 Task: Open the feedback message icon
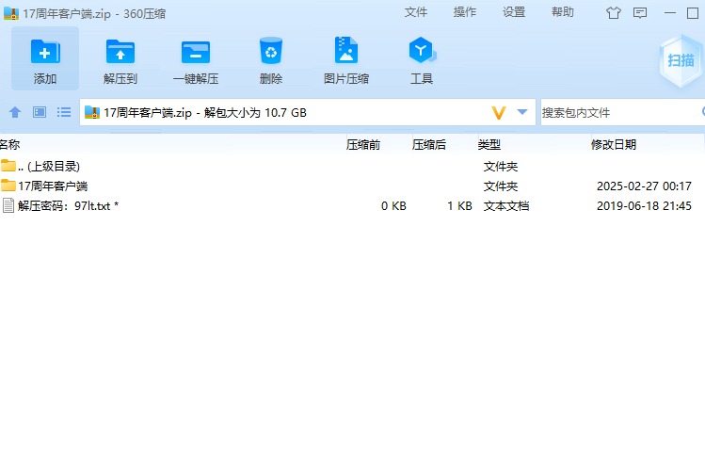[640, 12]
